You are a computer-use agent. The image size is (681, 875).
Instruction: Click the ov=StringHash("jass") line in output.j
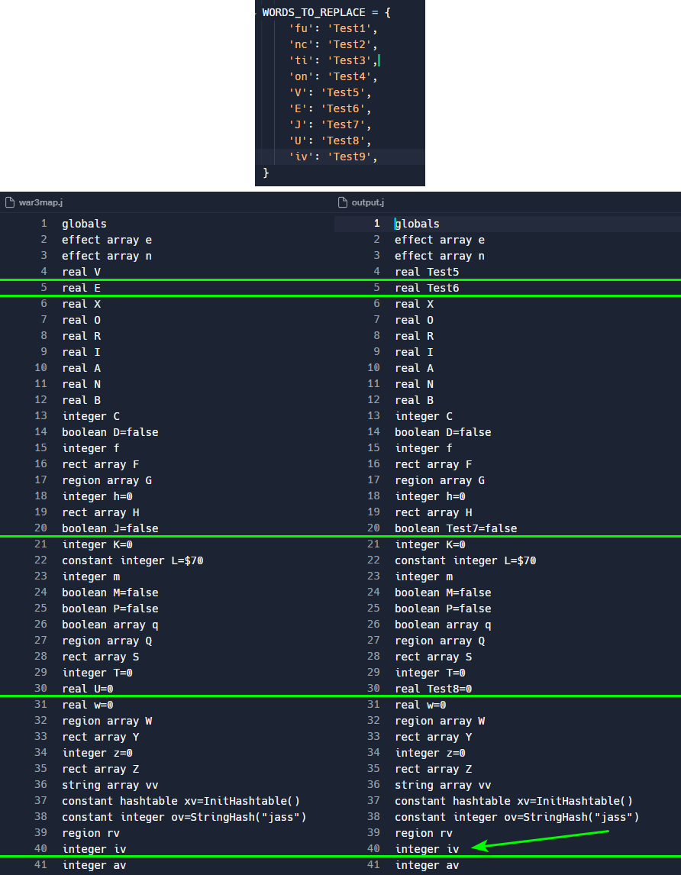[x=517, y=817]
